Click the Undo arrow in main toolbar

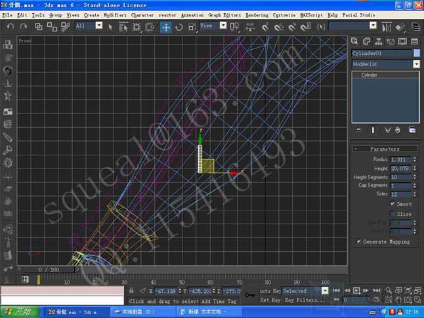click(x=11, y=26)
